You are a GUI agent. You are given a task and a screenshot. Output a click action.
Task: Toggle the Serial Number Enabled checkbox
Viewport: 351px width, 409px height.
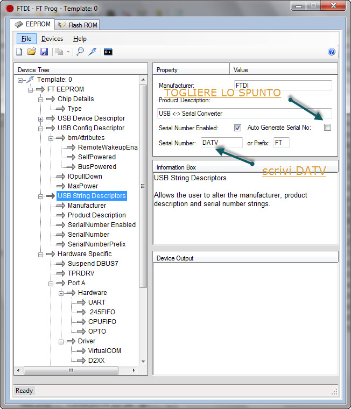(237, 128)
